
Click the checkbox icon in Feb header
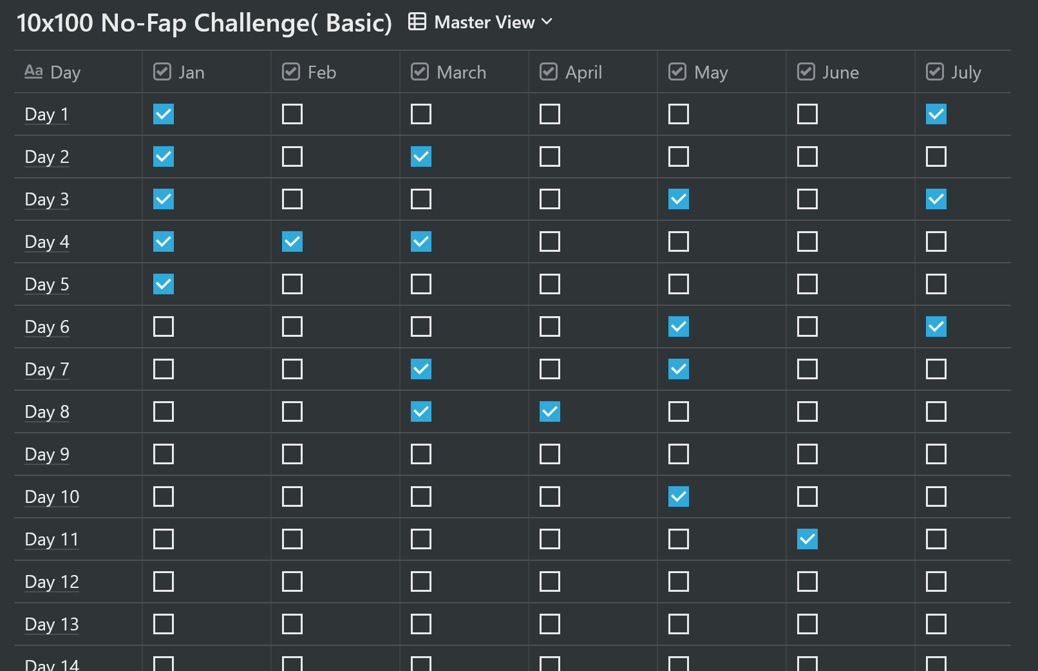[291, 71]
